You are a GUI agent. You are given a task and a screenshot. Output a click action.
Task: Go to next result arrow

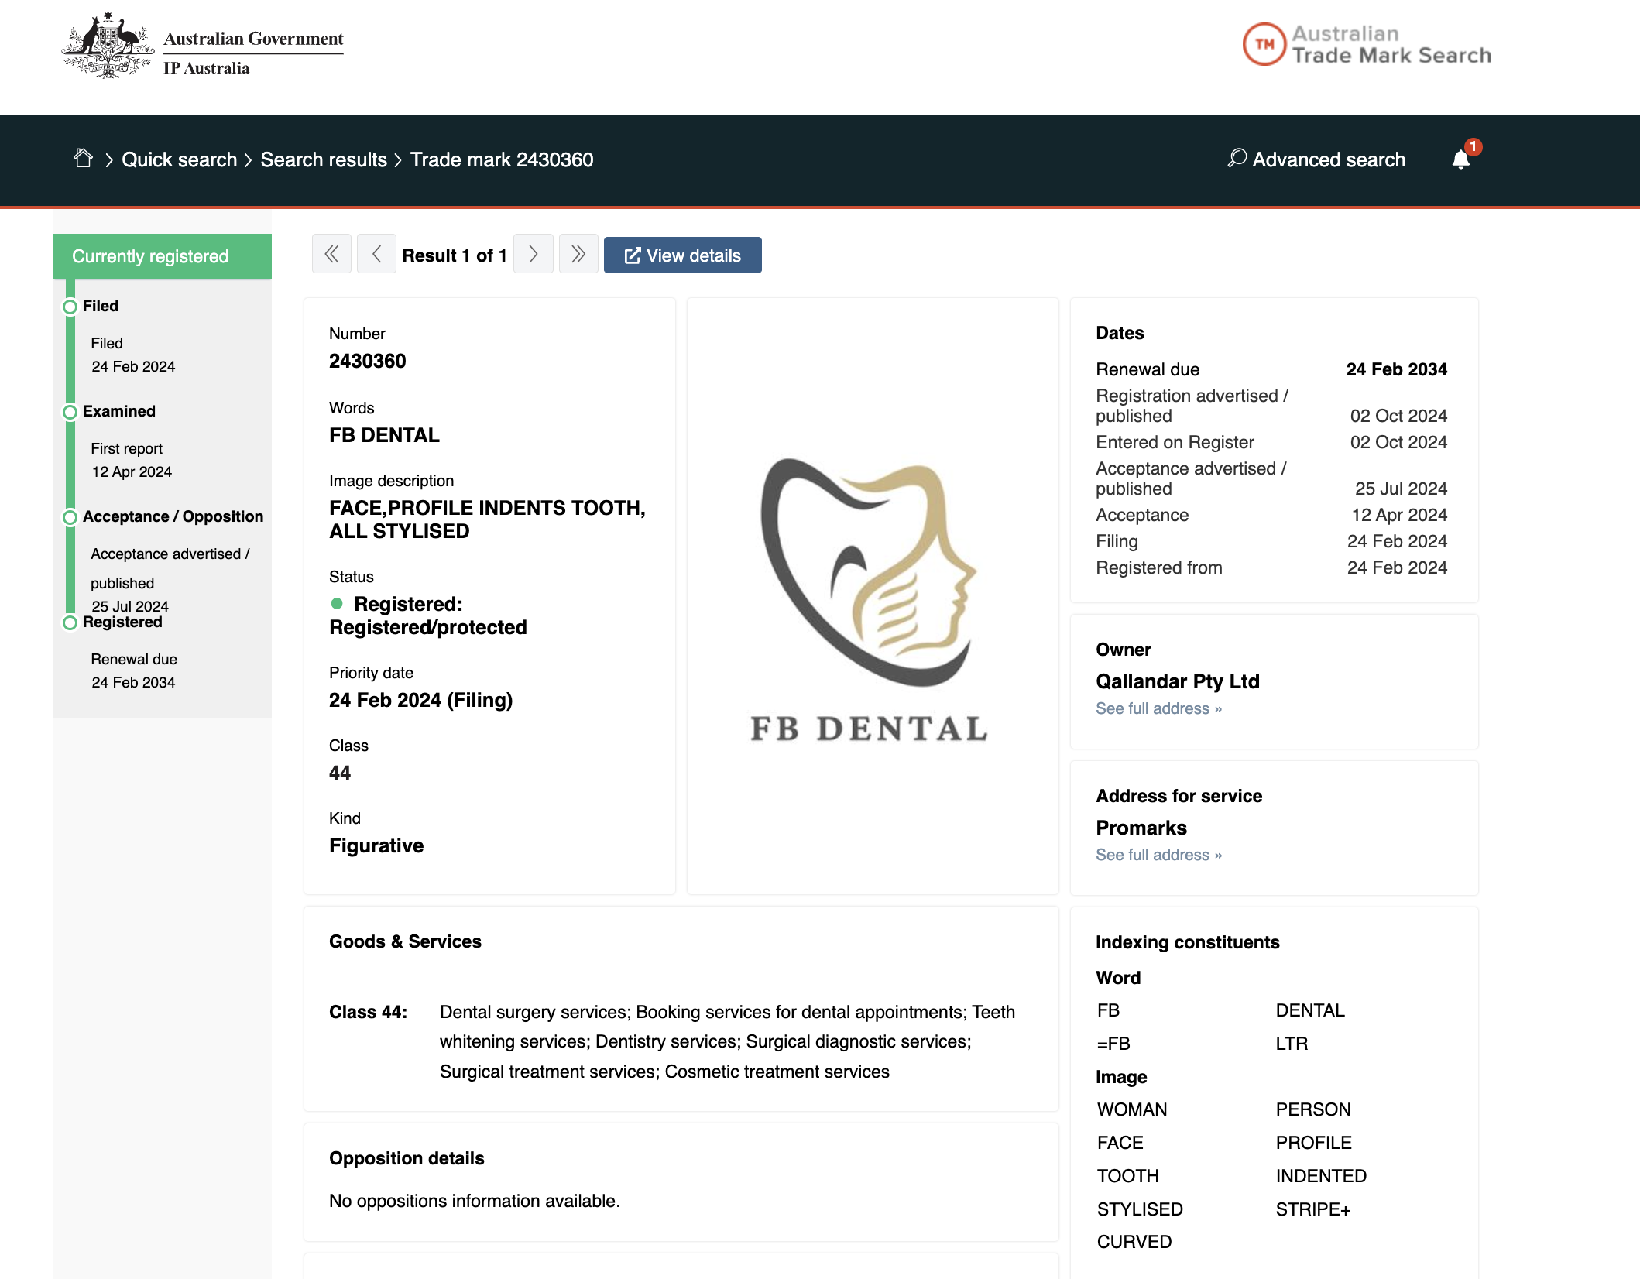click(x=533, y=254)
